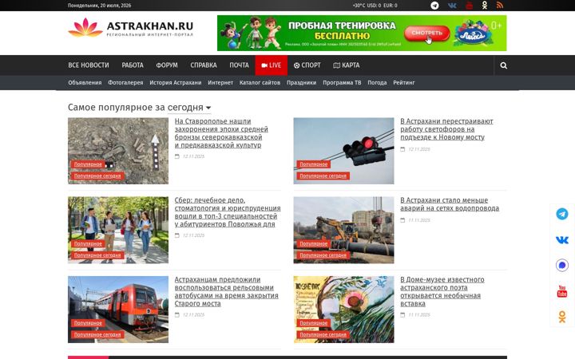The width and height of the screenshot is (575, 359).
Task: Click 'Популярное' tag on rail bus image
Action: (x=88, y=323)
